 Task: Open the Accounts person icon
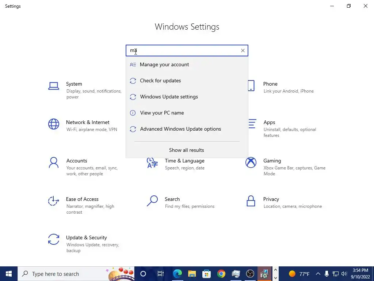tap(54, 163)
